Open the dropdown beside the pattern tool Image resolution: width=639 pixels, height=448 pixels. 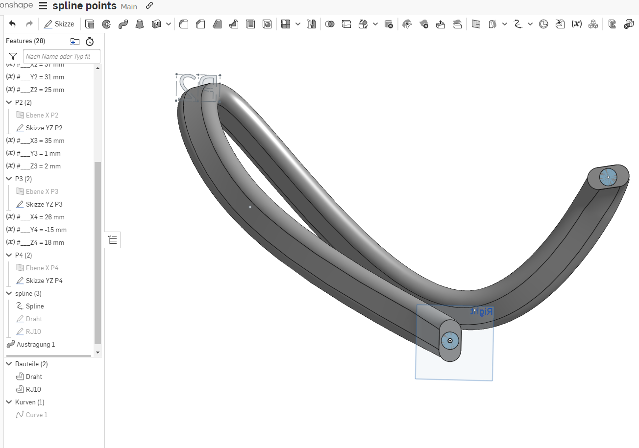[x=298, y=24]
